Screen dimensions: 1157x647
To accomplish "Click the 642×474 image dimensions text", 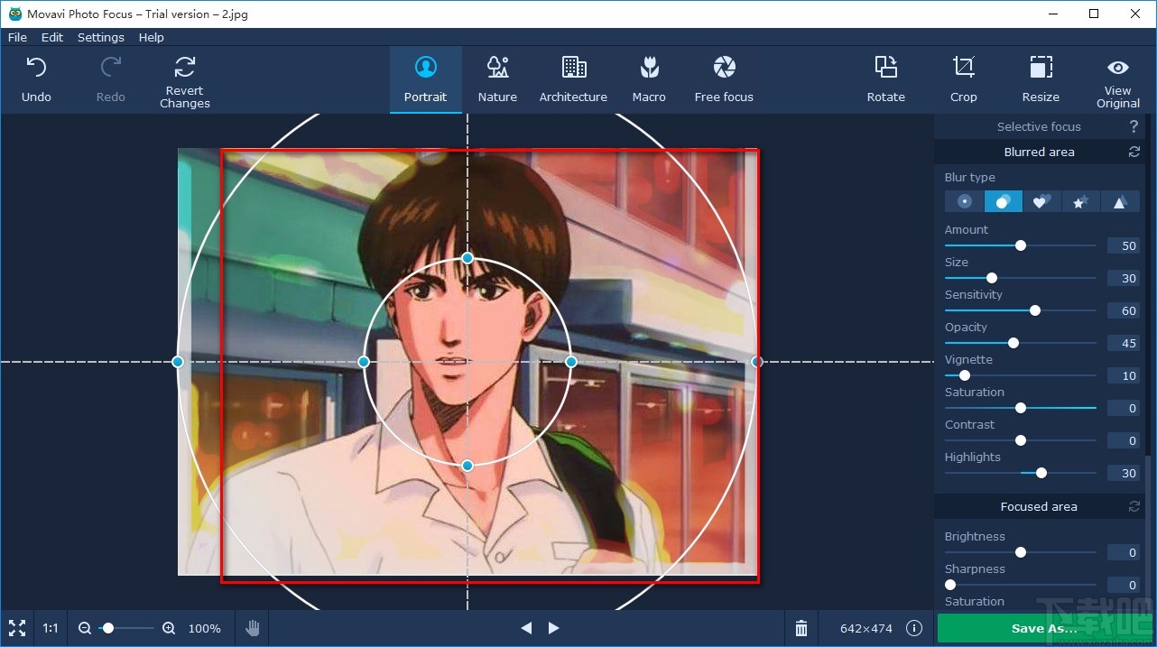I will (x=865, y=628).
